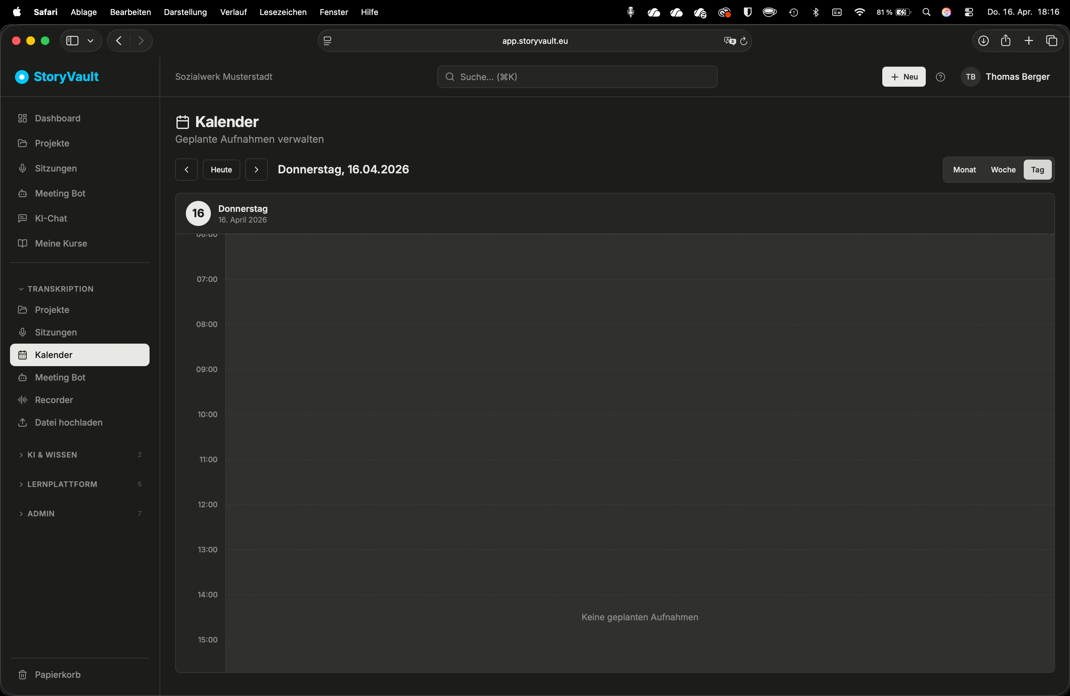Switch calendar to Monat view
1070x696 pixels.
[x=964, y=170]
